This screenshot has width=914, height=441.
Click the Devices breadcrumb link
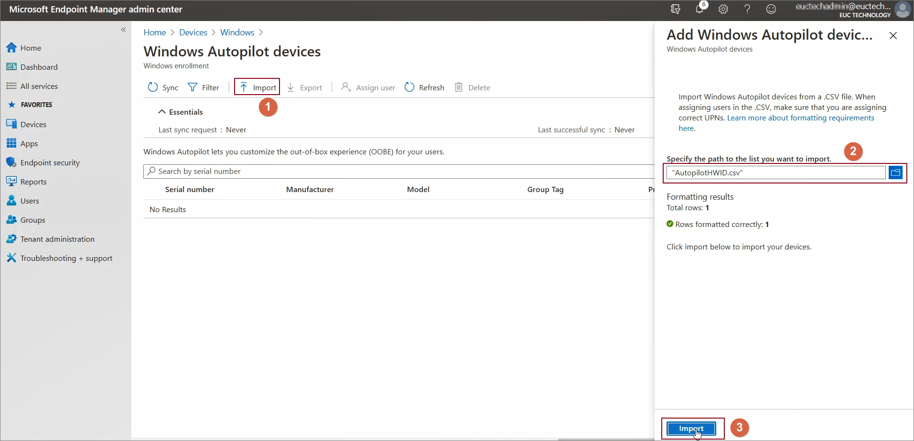(x=193, y=32)
